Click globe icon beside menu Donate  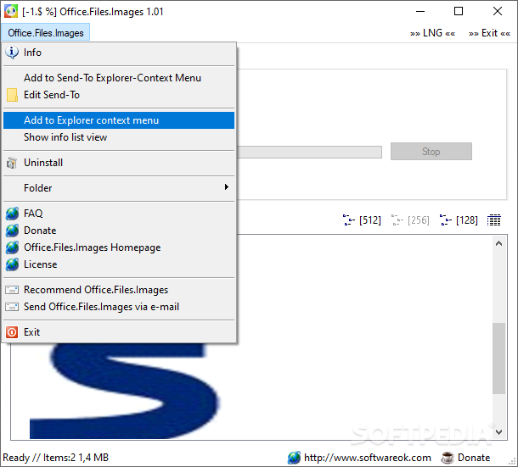point(12,231)
